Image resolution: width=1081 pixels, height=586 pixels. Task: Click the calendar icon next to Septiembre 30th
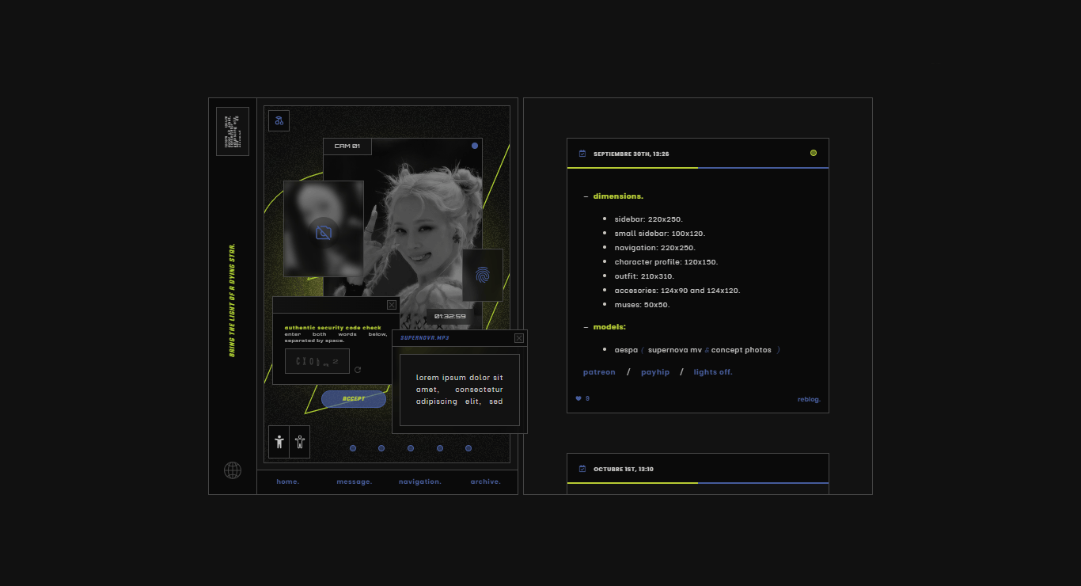(x=582, y=154)
